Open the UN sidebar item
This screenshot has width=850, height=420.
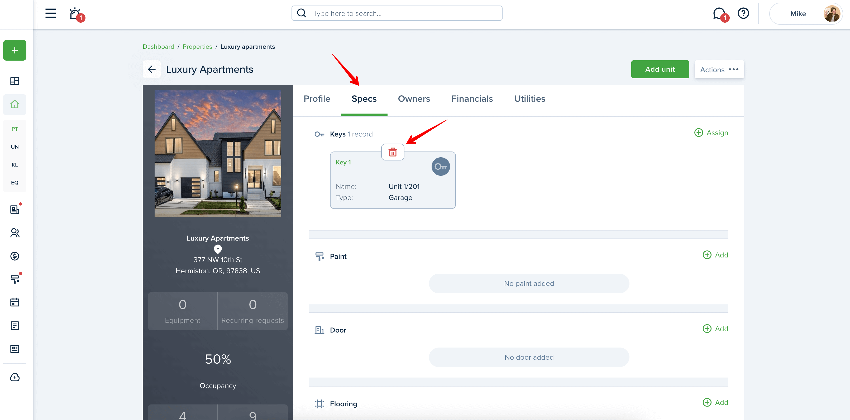[x=15, y=147]
